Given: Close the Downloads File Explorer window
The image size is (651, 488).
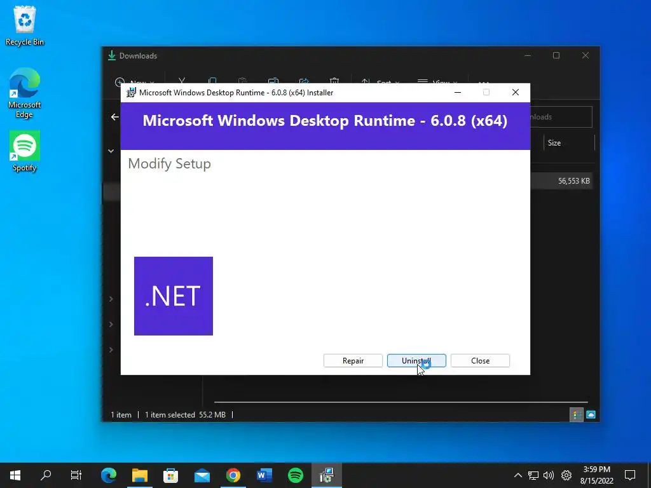Looking at the screenshot, I should (586, 56).
